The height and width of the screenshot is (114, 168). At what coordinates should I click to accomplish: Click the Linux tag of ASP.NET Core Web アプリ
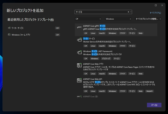(x=93, y=74)
